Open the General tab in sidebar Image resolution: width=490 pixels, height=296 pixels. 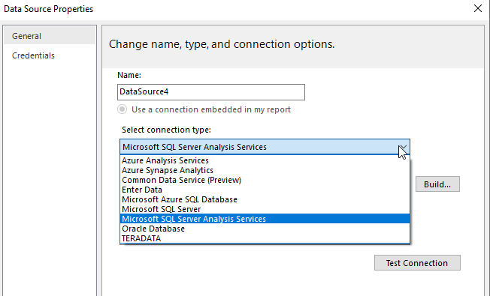pos(50,36)
